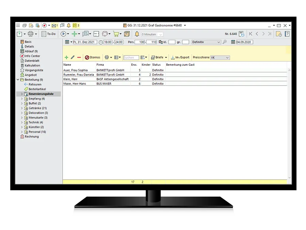The image size is (306, 230).
Task: Click the green plus to add reservation
Action: [66, 58]
